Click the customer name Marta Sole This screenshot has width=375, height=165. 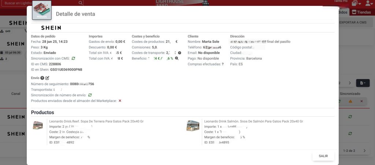click(x=211, y=42)
